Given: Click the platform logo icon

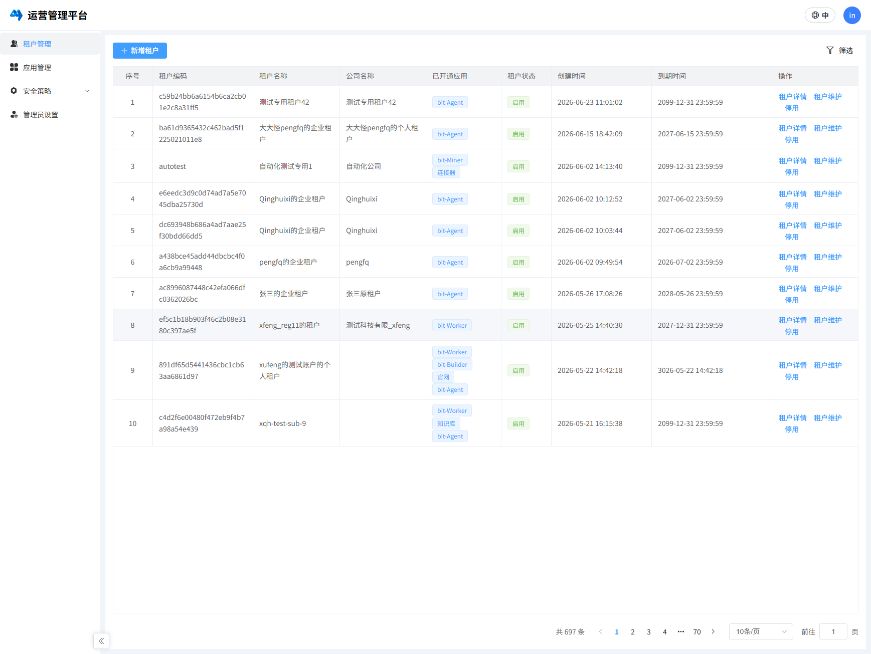Looking at the screenshot, I should (16, 15).
